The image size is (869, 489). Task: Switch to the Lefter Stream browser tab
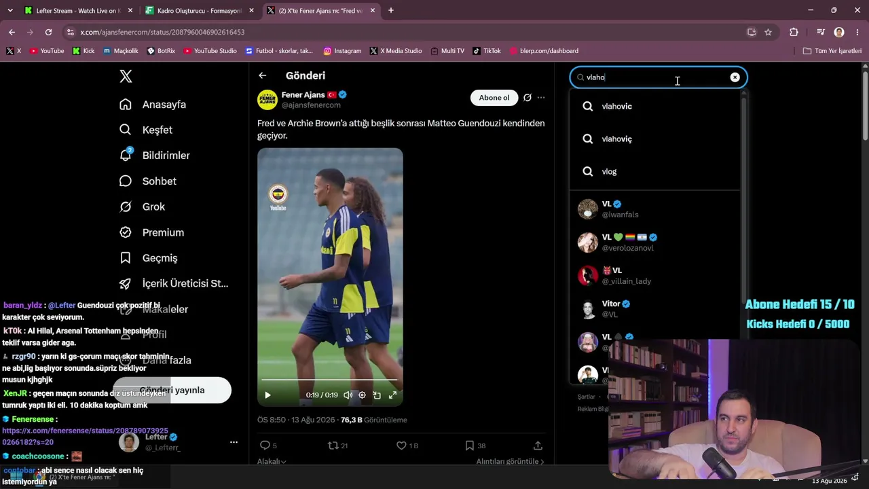tap(77, 11)
